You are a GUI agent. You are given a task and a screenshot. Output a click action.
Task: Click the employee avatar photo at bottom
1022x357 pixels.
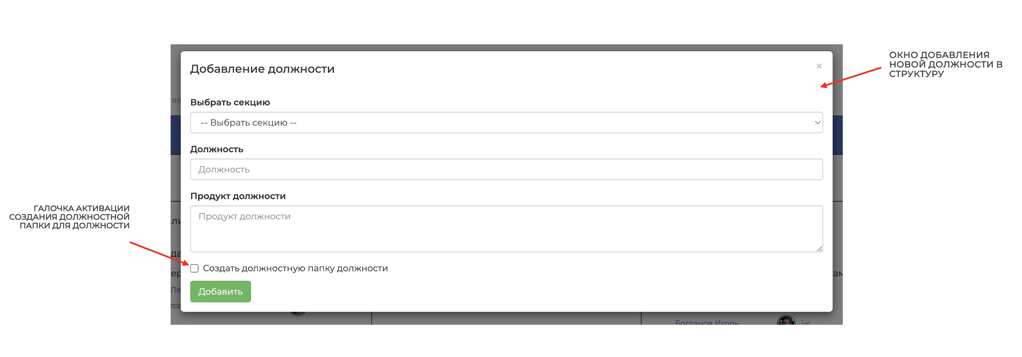(x=786, y=321)
